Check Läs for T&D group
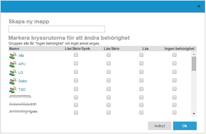This screenshot has height=134, width=206. coord(141,89)
